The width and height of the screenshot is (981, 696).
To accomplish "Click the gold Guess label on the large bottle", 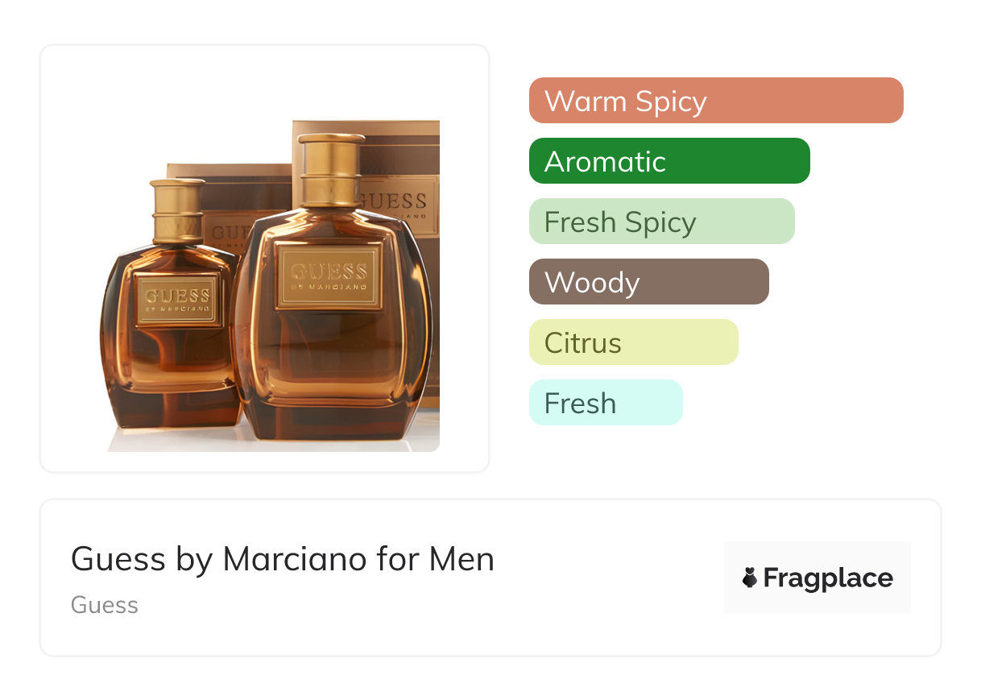I will (x=329, y=276).
